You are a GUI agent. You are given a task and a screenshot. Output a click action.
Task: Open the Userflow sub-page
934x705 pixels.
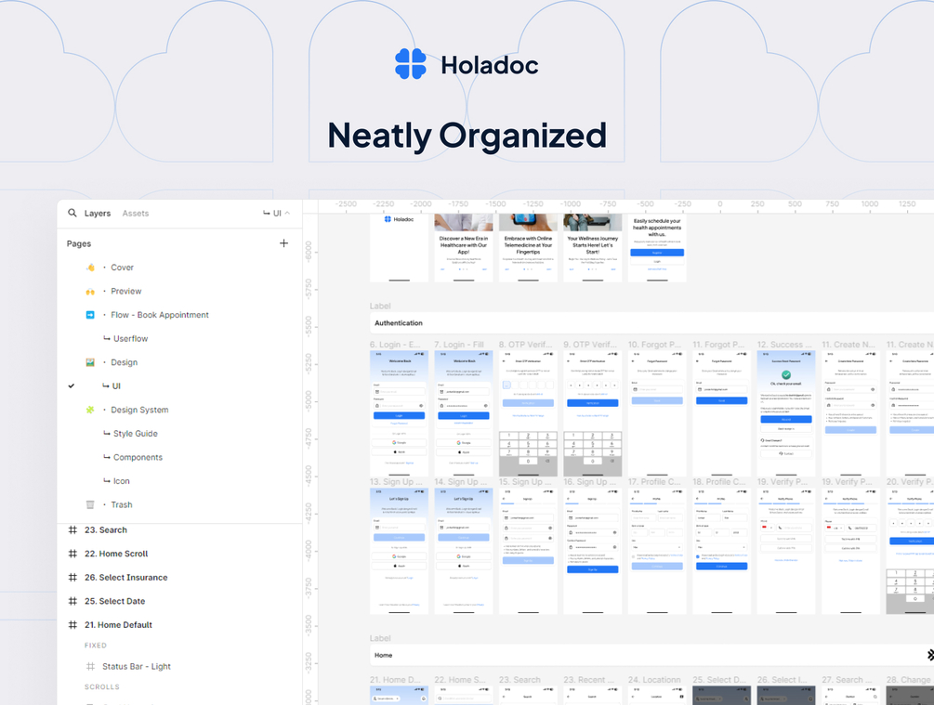[x=130, y=339]
